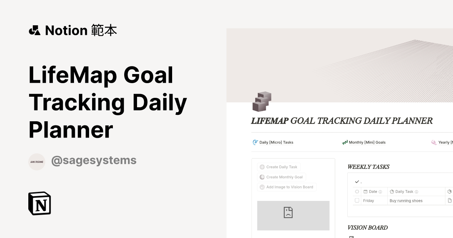Click the calendar icon in the Date column
The width and height of the screenshot is (453, 238).
pos(365,192)
